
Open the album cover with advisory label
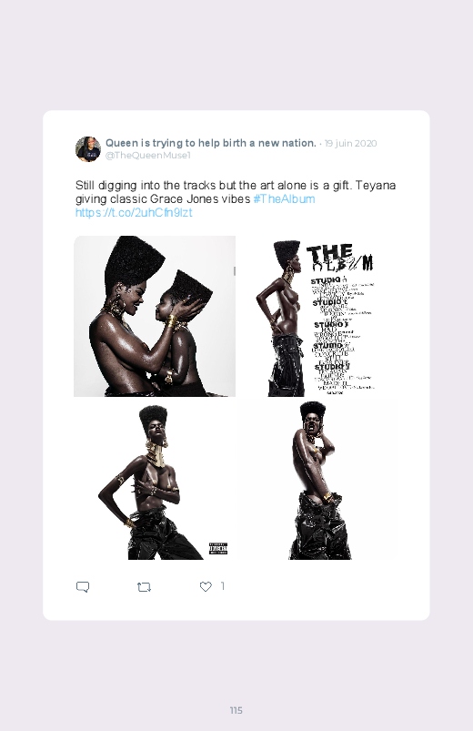155,480
